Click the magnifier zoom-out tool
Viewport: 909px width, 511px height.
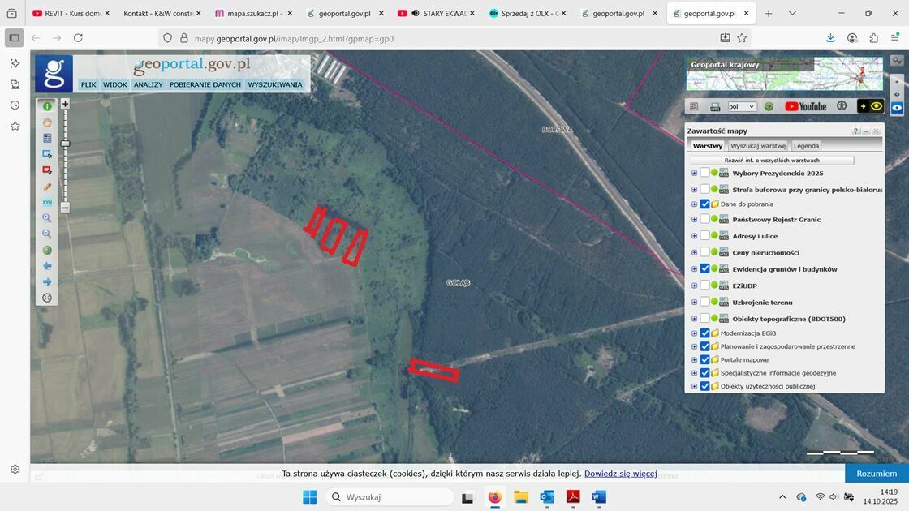(47, 234)
